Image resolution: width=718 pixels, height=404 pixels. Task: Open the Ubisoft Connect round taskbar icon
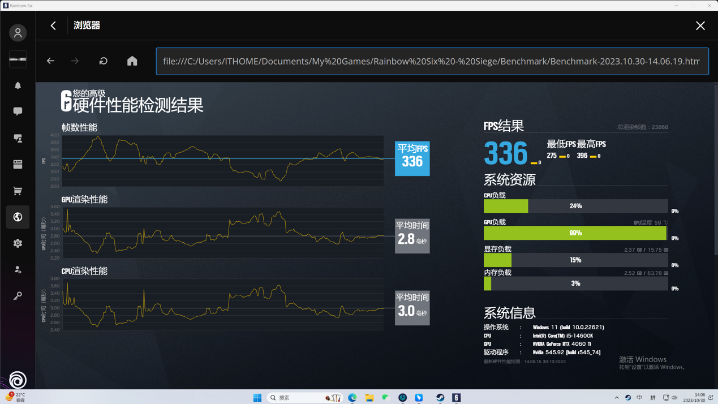pyautogui.click(x=403, y=397)
